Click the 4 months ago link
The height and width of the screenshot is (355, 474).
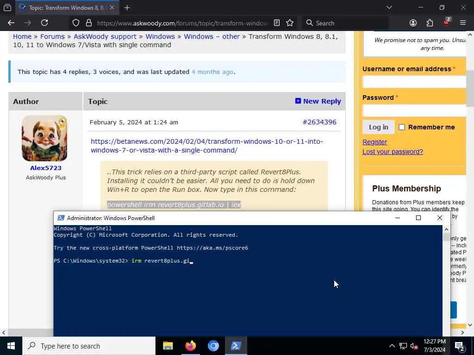click(x=212, y=72)
